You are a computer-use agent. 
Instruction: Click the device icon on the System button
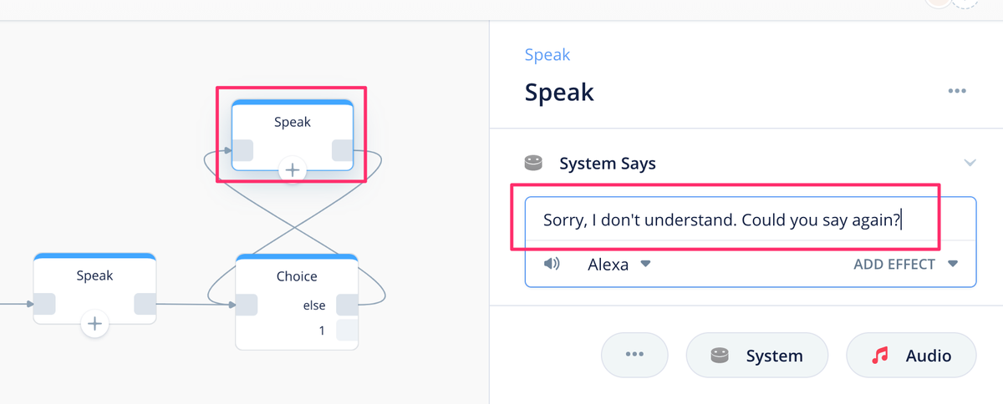(720, 356)
